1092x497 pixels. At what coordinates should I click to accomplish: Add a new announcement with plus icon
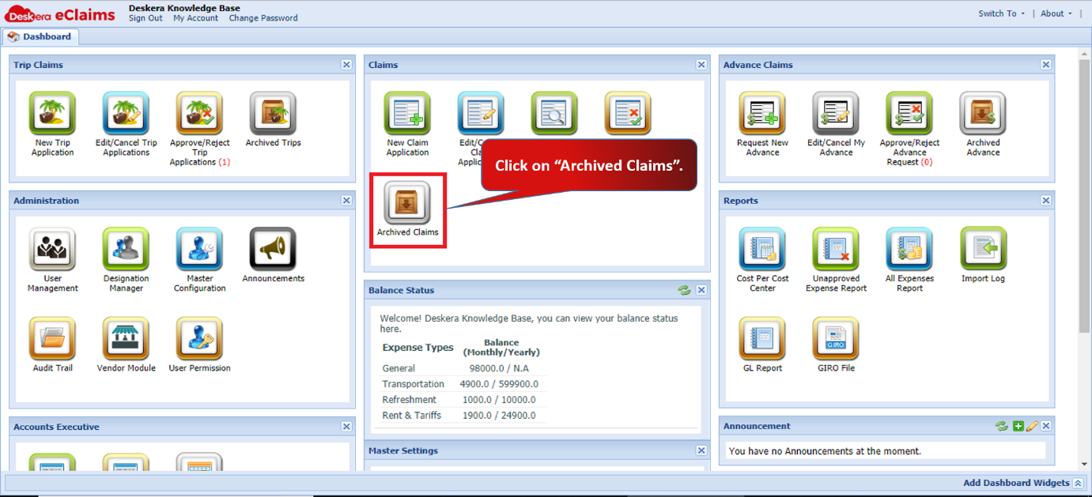1018,426
